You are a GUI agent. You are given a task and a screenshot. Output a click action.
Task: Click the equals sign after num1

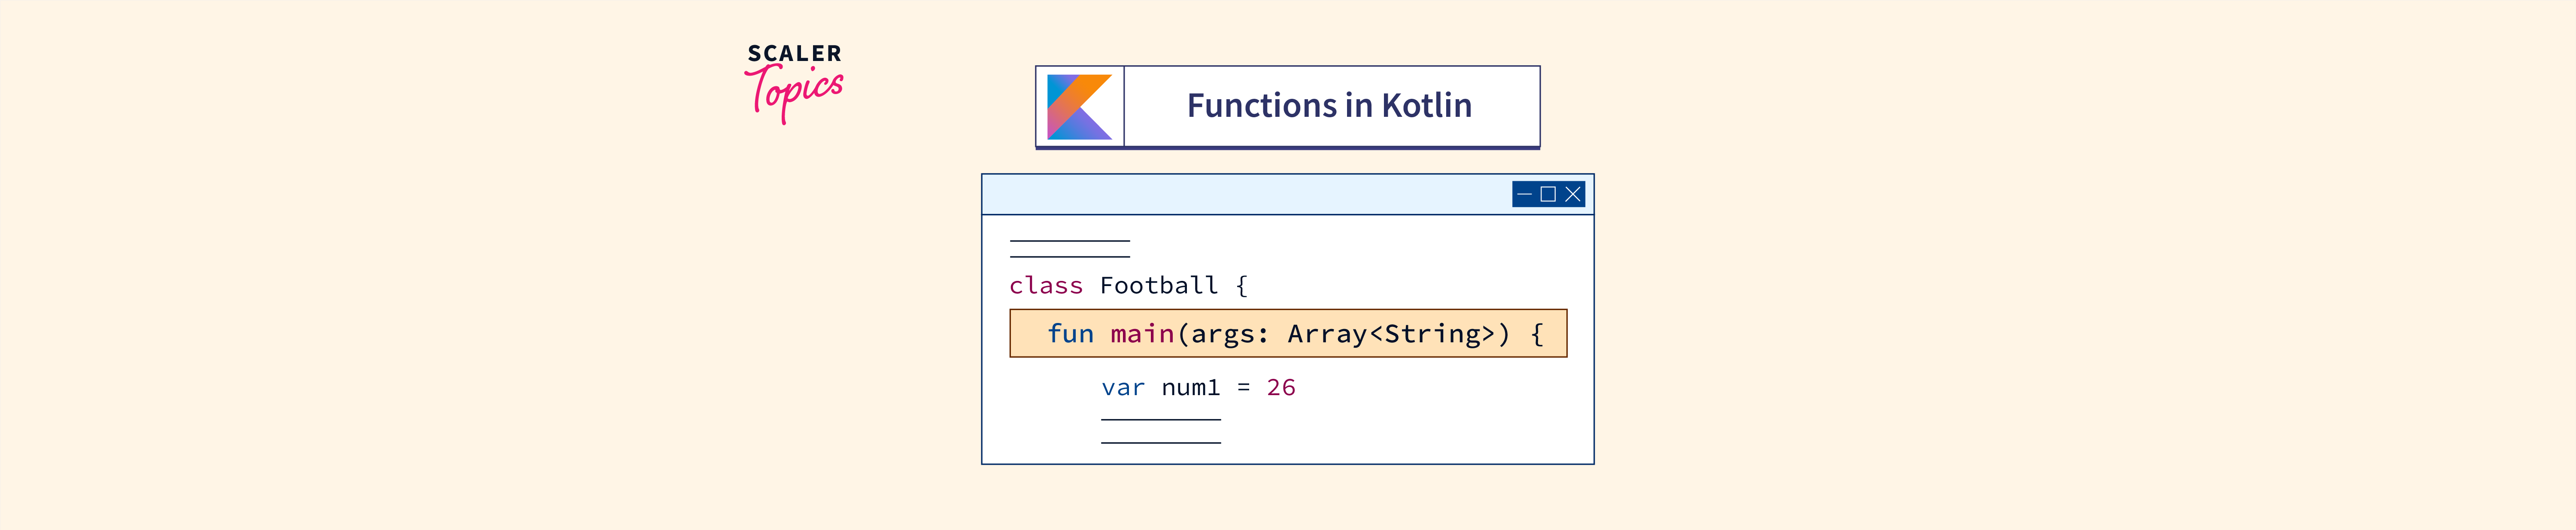point(1243,388)
